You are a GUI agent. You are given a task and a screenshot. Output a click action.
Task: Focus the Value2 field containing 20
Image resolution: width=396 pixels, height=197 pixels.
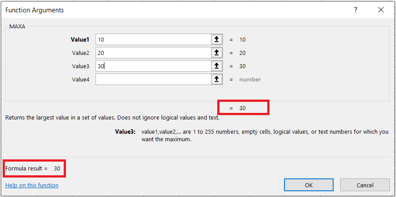[153, 53]
